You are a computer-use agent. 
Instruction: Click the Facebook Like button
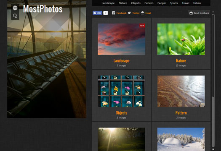[x=97, y=13]
